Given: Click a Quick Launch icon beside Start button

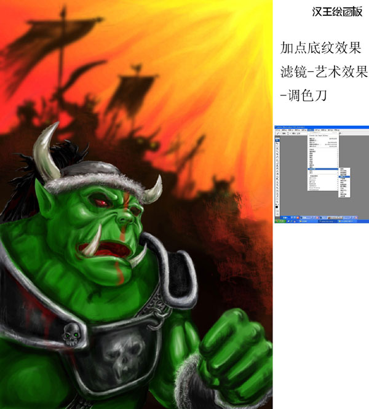Looking at the screenshot, I should point(288,221).
